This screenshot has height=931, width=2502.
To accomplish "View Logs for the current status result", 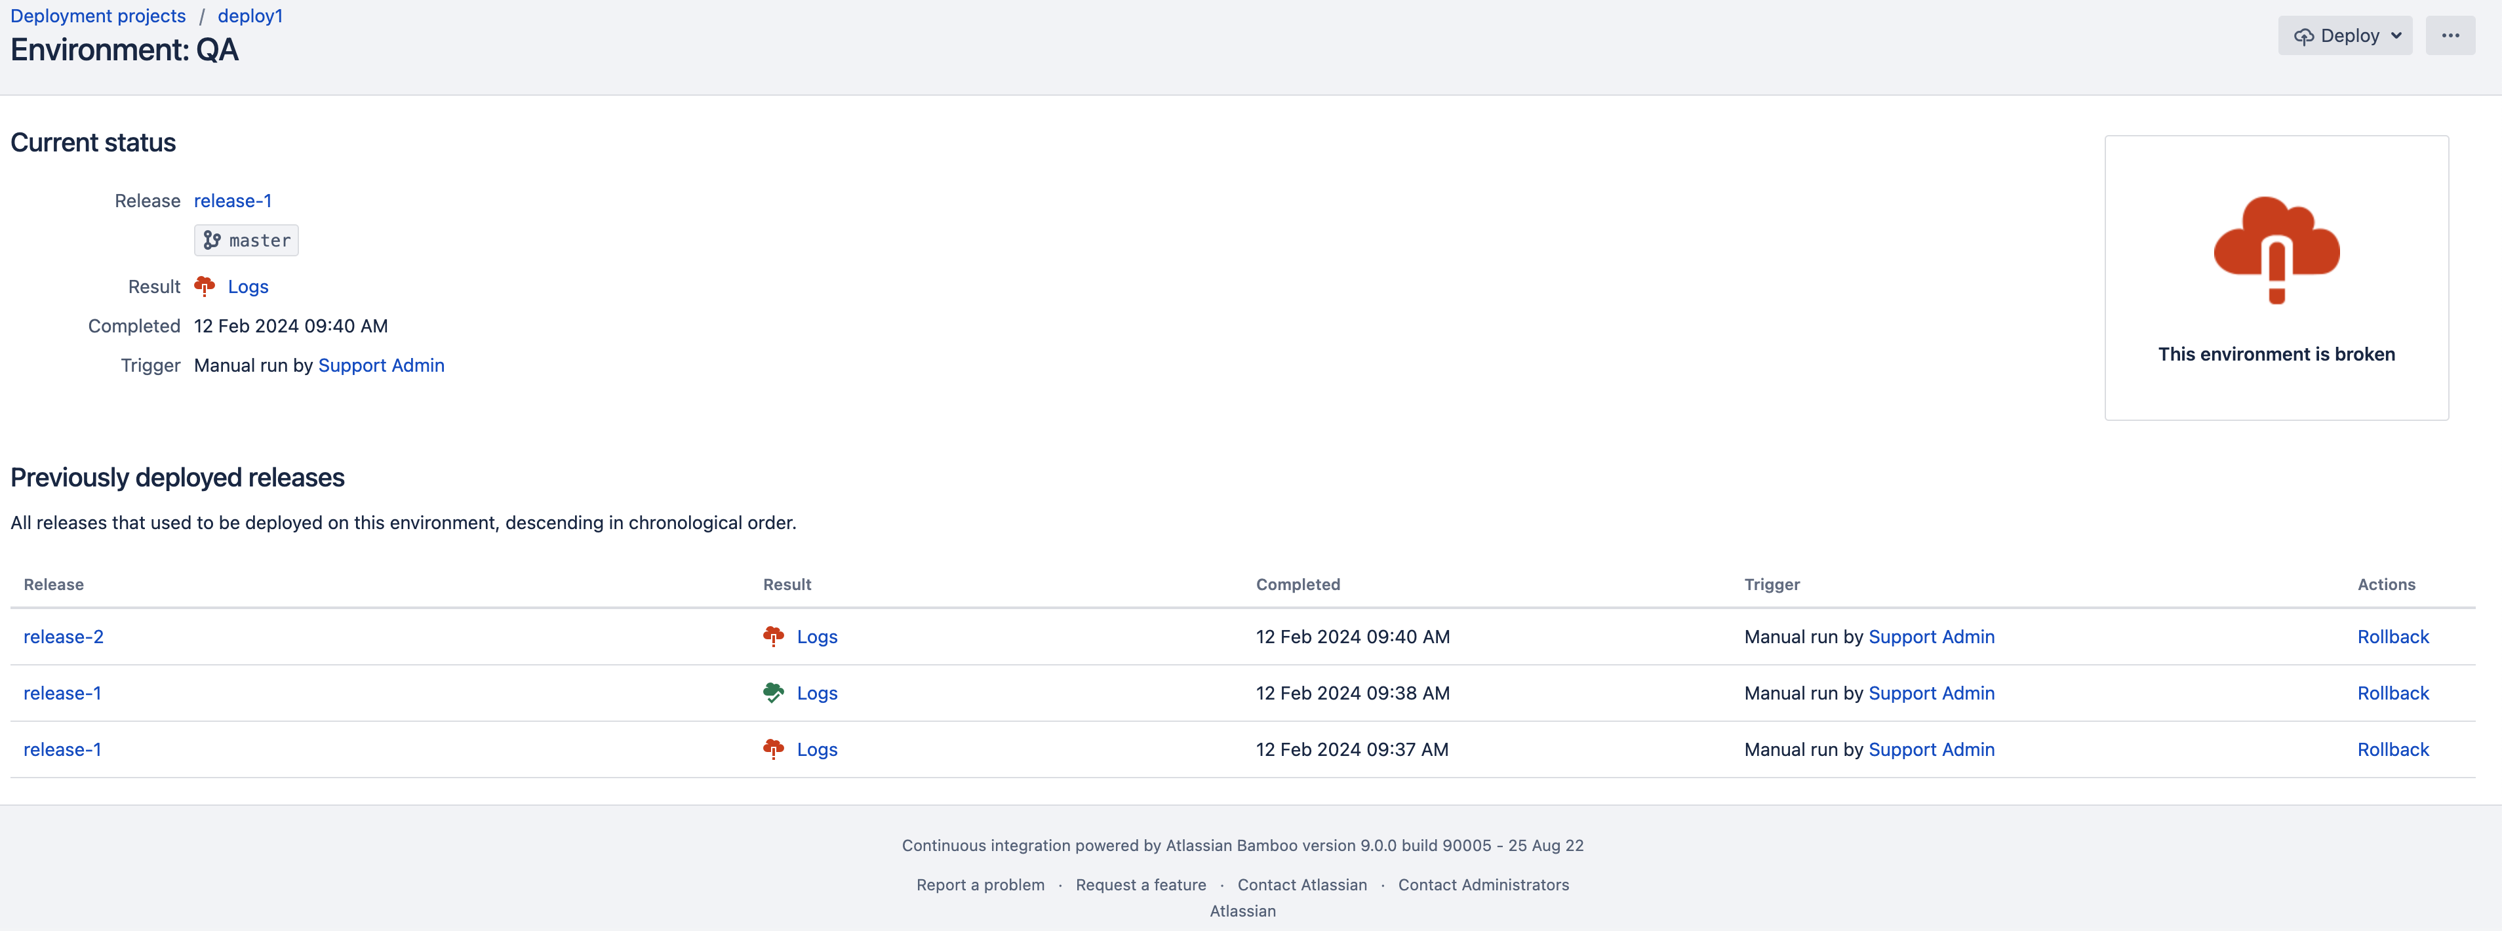I will point(248,287).
